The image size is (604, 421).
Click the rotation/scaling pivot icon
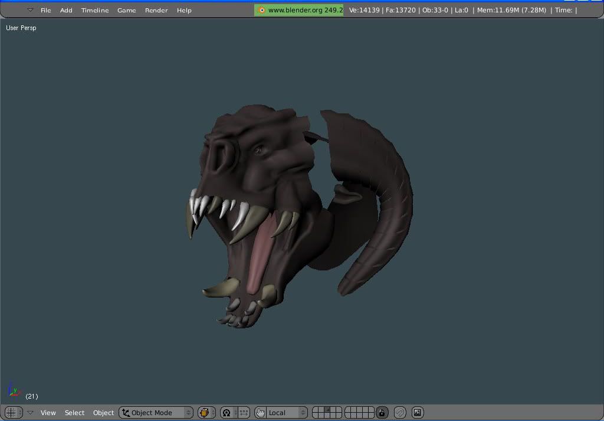coord(226,413)
